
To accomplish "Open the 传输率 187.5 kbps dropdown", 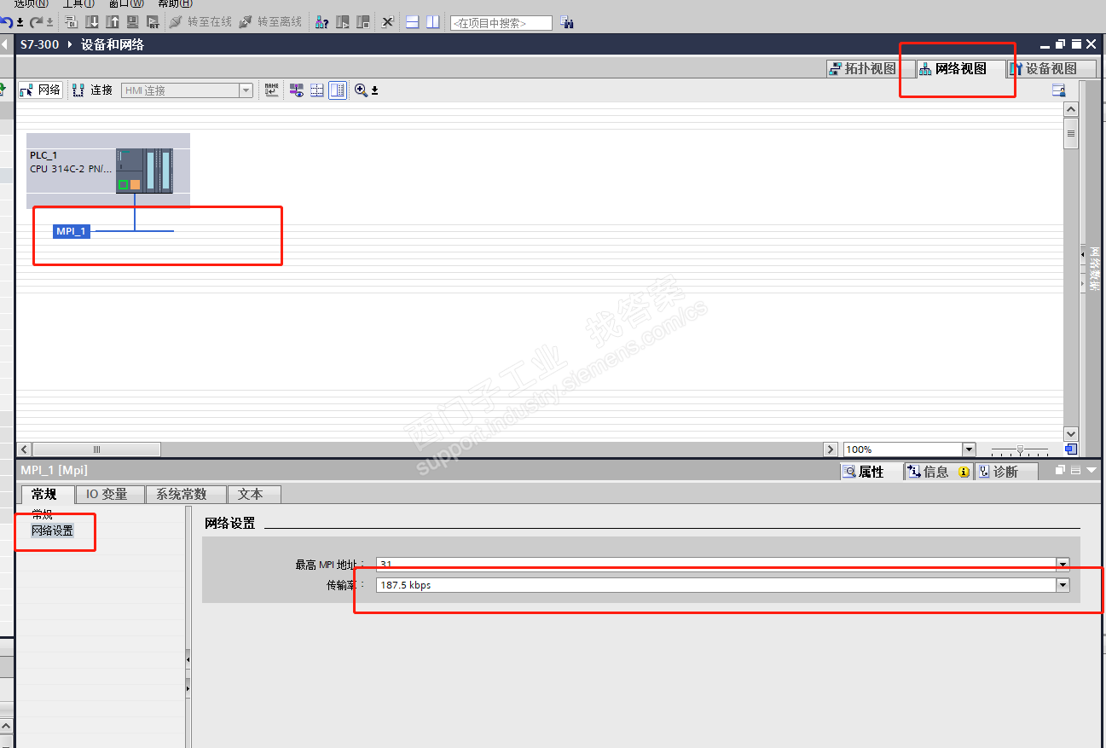I will [x=1063, y=585].
